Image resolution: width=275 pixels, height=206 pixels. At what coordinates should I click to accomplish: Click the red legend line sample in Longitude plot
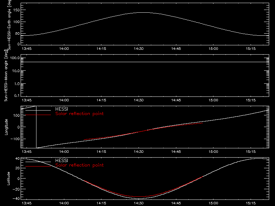click(38, 115)
